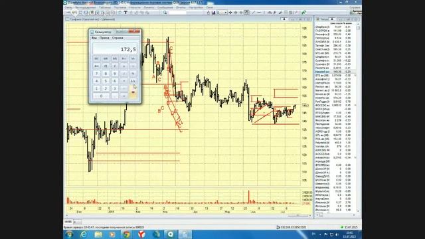
Task: Click the M+ calculator key
Action: tap(124, 58)
